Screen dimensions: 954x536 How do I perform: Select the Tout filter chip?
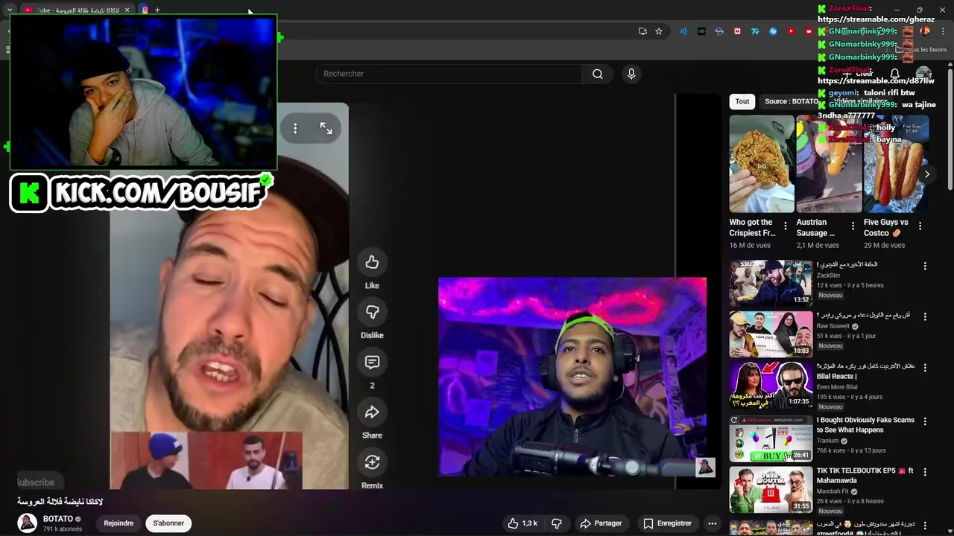(x=742, y=101)
